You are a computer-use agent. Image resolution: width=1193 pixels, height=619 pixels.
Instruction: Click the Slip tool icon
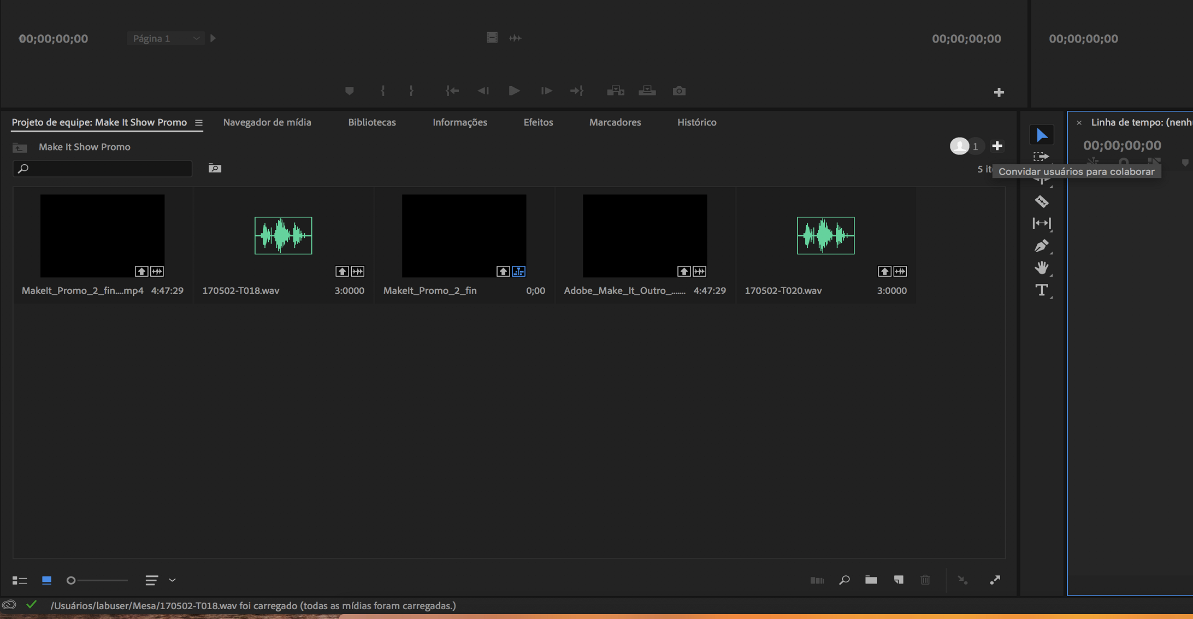1042,223
